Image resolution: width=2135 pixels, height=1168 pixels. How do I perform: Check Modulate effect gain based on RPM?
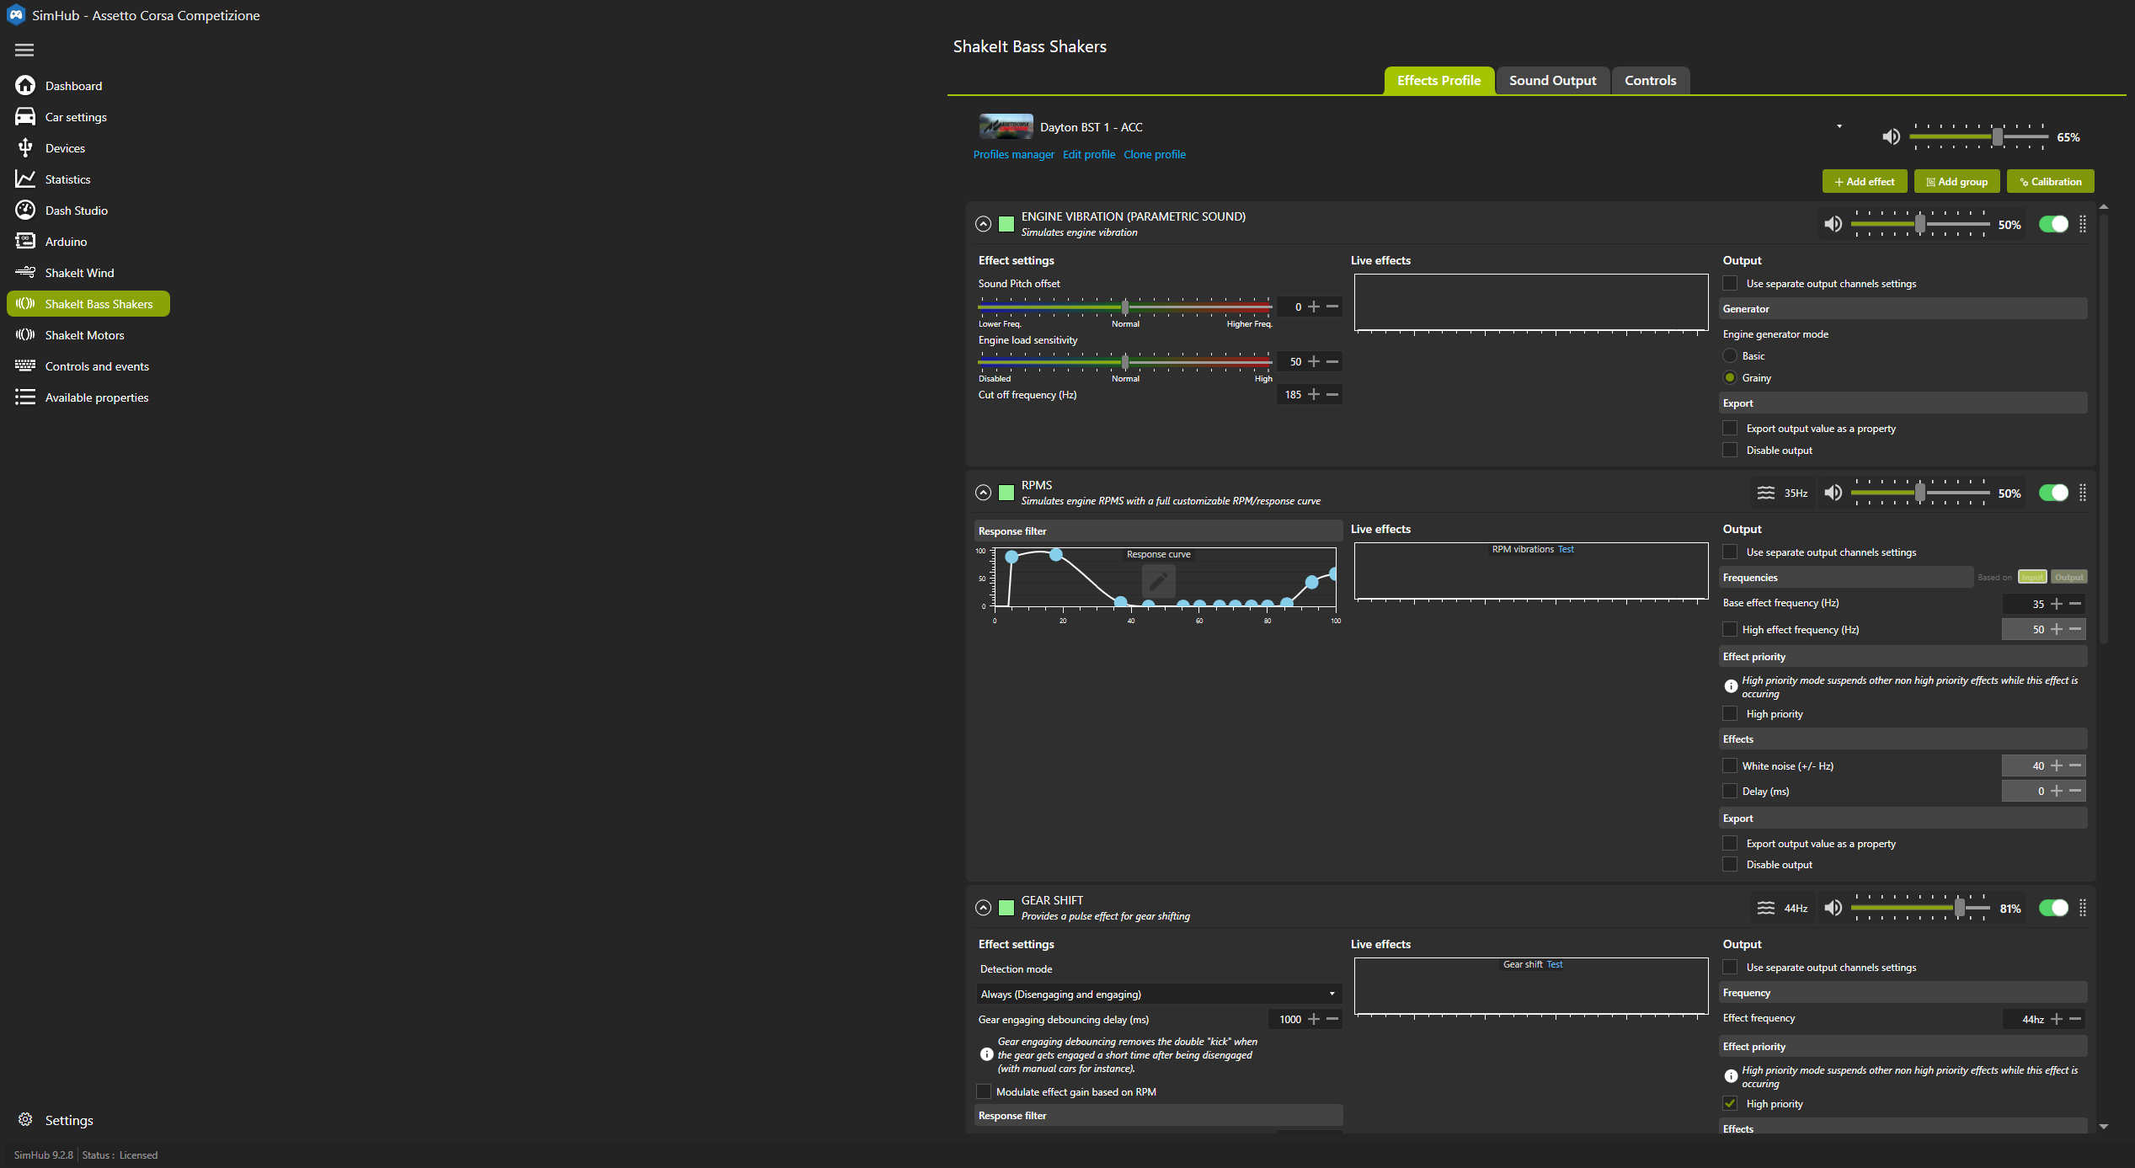coord(984,1091)
